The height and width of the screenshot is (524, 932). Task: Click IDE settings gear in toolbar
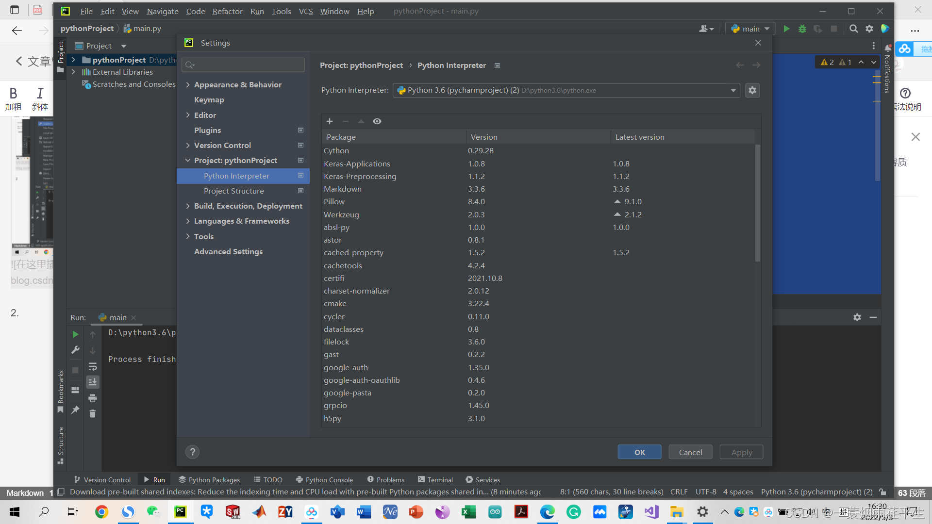tap(869, 29)
